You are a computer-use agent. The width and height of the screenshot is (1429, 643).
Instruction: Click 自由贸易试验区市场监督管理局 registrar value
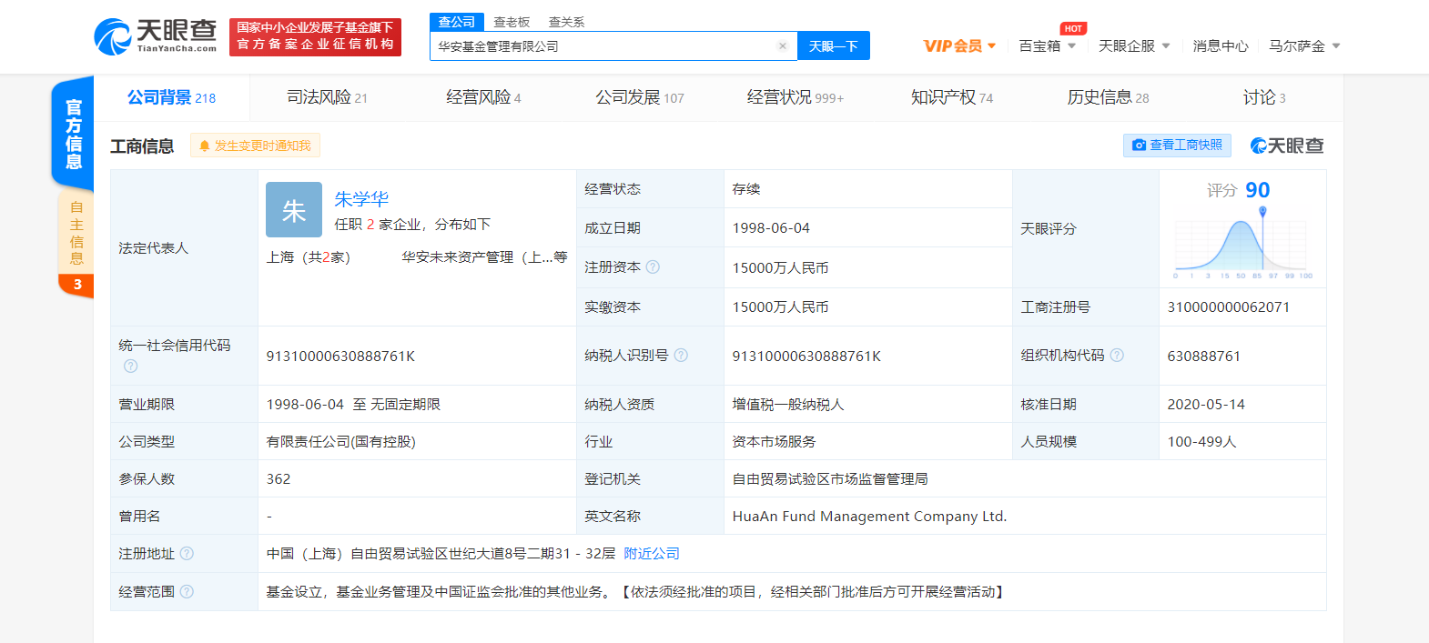click(x=830, y=478)
